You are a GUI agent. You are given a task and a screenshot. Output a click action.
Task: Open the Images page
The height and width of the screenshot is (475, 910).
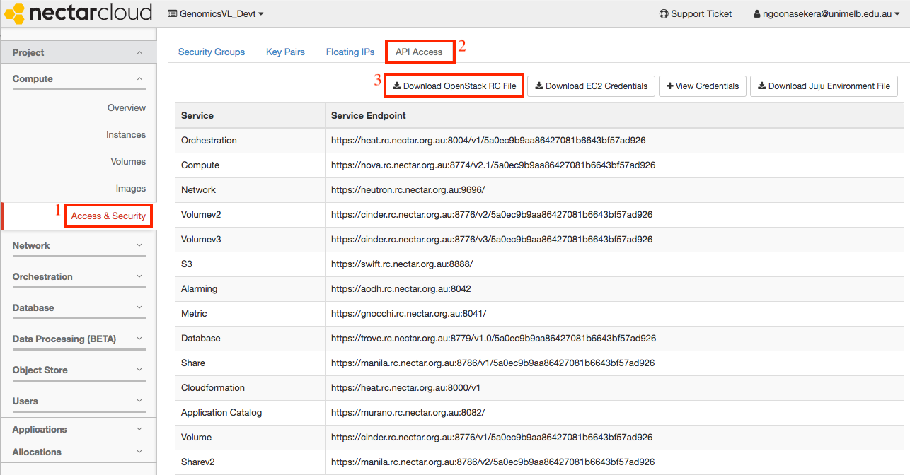click(131, 189)
